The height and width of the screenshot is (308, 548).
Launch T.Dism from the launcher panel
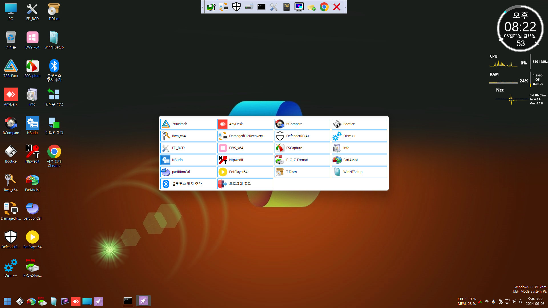302,172
